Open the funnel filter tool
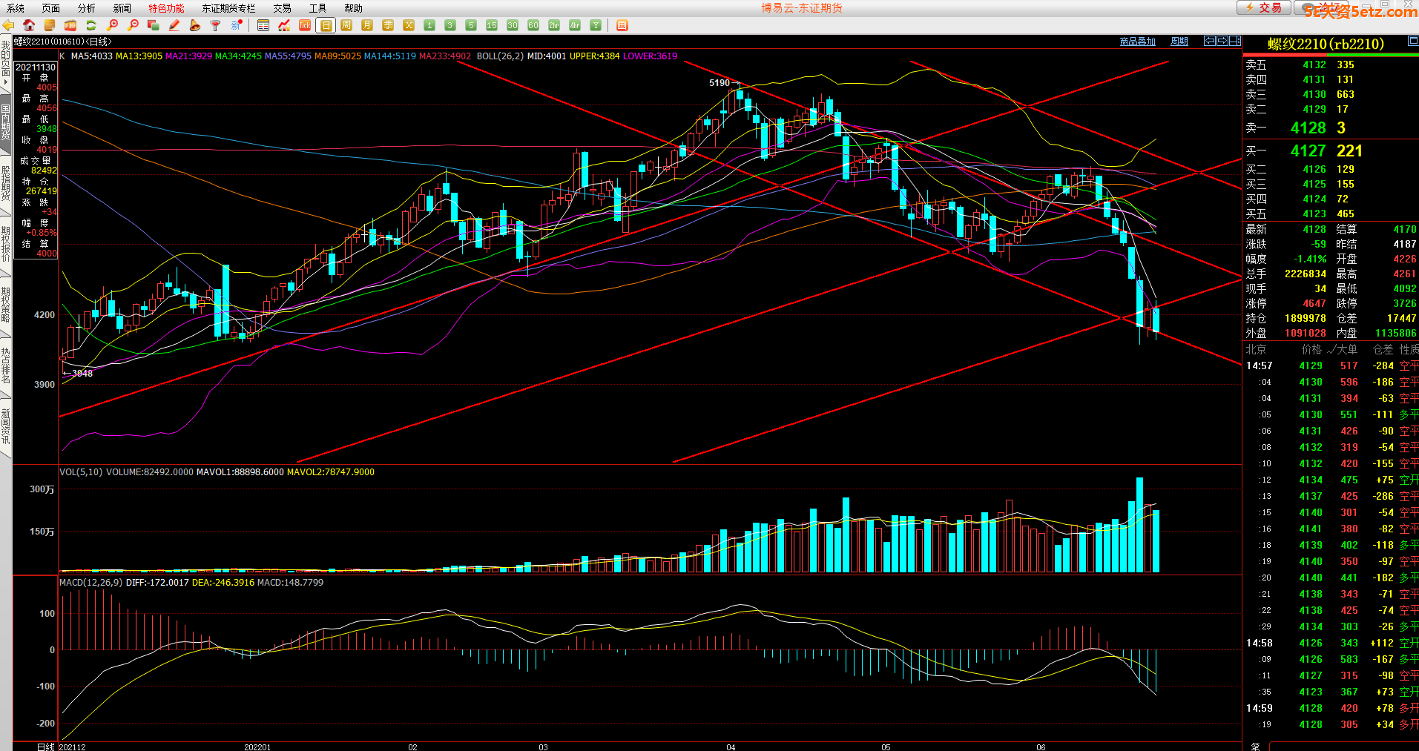The width and height of the screenshot is (1419, 751). point(216,25)
